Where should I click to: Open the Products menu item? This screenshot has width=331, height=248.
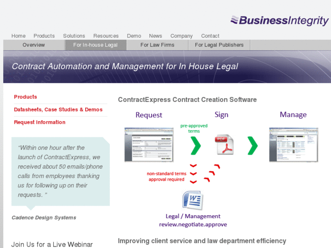point(44,36)
